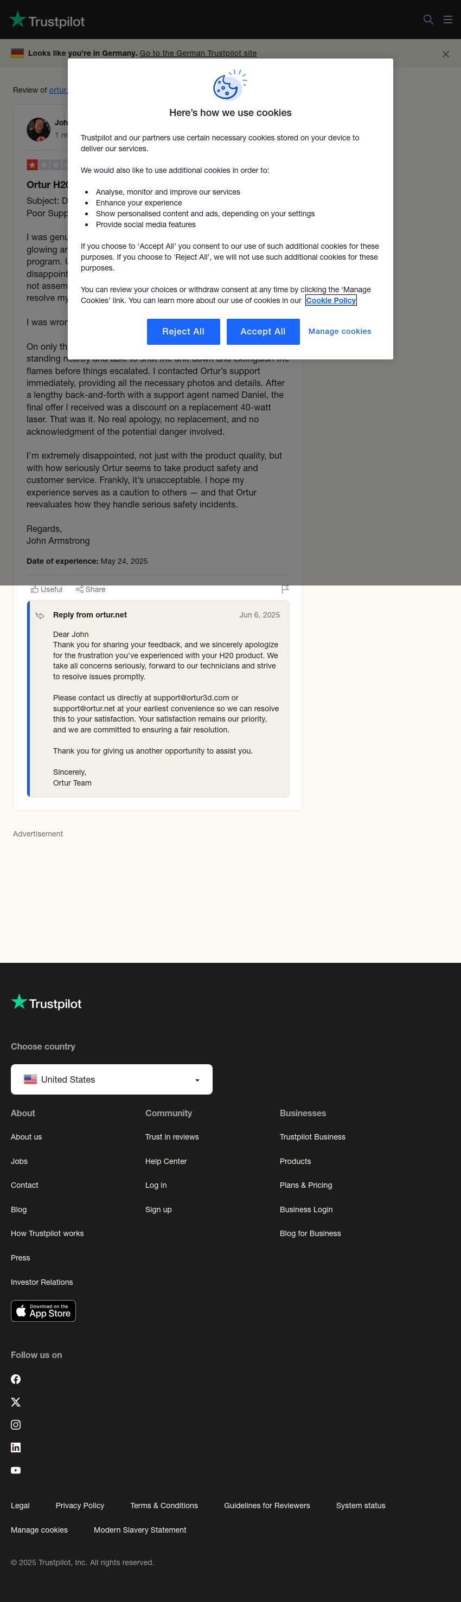Click the Reject All button
This screenshot has width=461, height=1602.
[x=183, y=331]
